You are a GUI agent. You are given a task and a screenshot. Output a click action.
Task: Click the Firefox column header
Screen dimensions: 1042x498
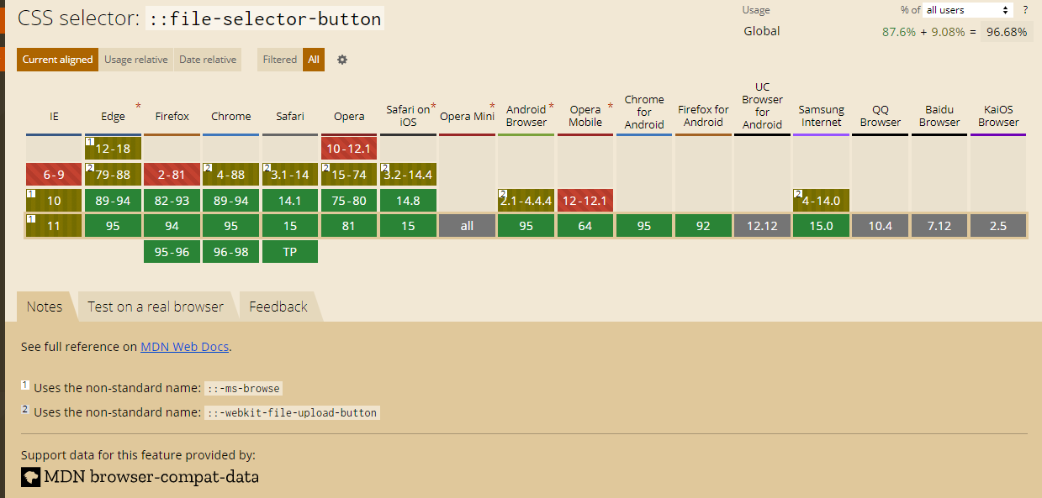[x=172, y=117]
